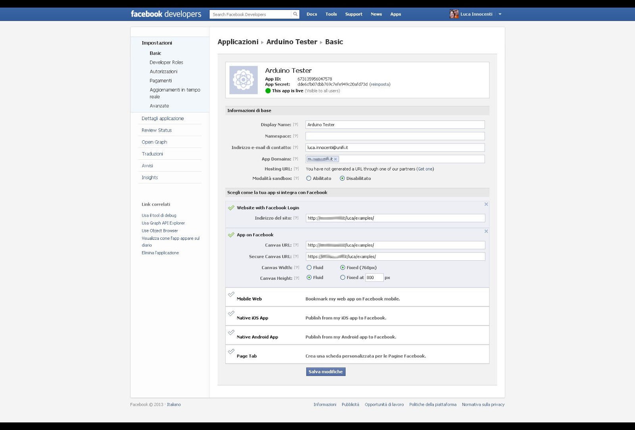635x430 pixels.
Task: Click the Arduino Tester app profile icon
Action: click(x=243, y=79)
